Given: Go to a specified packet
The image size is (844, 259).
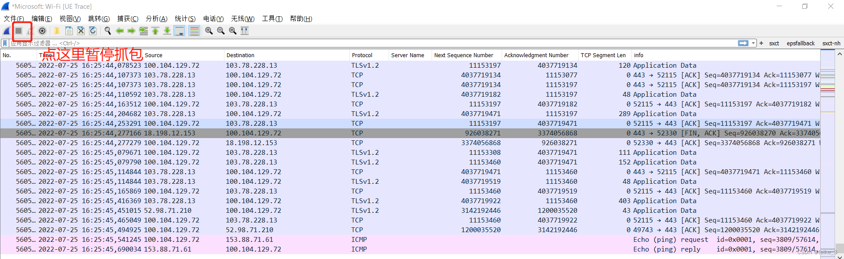Looking at the screenshot, I should [143, 31].
